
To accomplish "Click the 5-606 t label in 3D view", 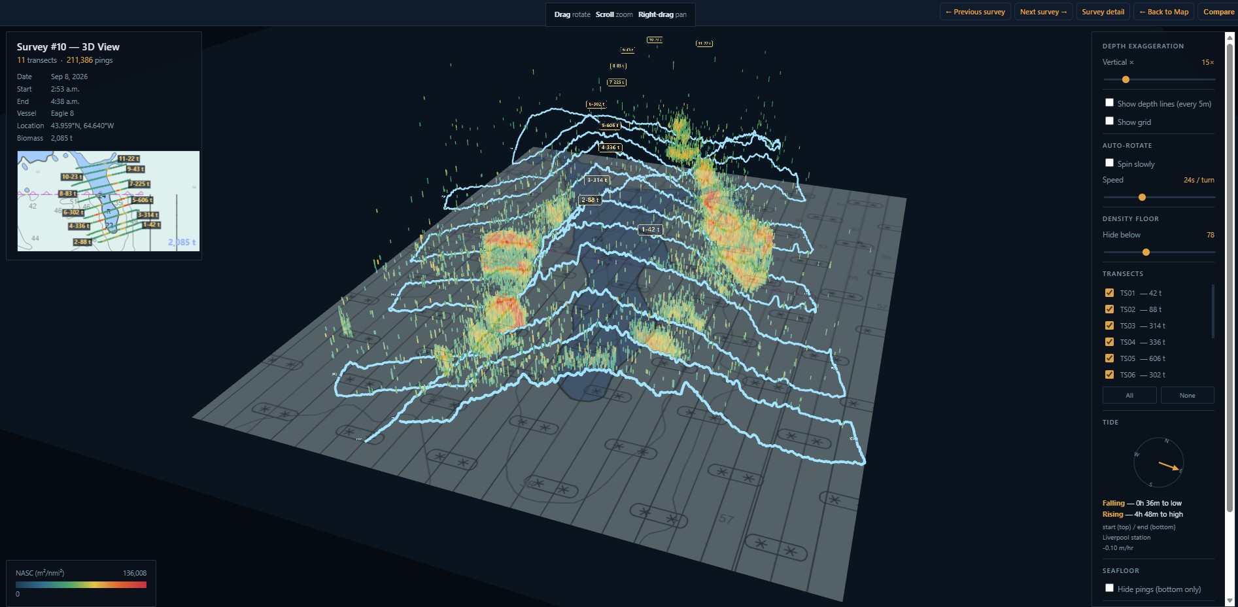I will pyautogui.click(x=610, y=125).
